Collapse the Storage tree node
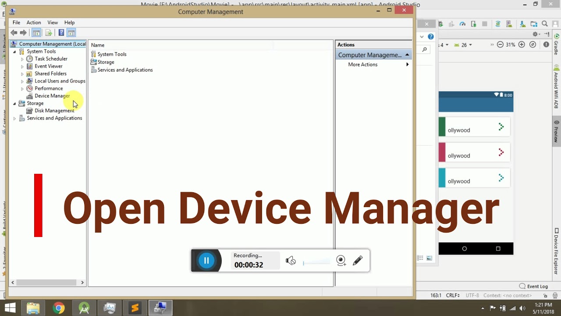The height and width of the screenshot is (316, 561). pos(14,104)
